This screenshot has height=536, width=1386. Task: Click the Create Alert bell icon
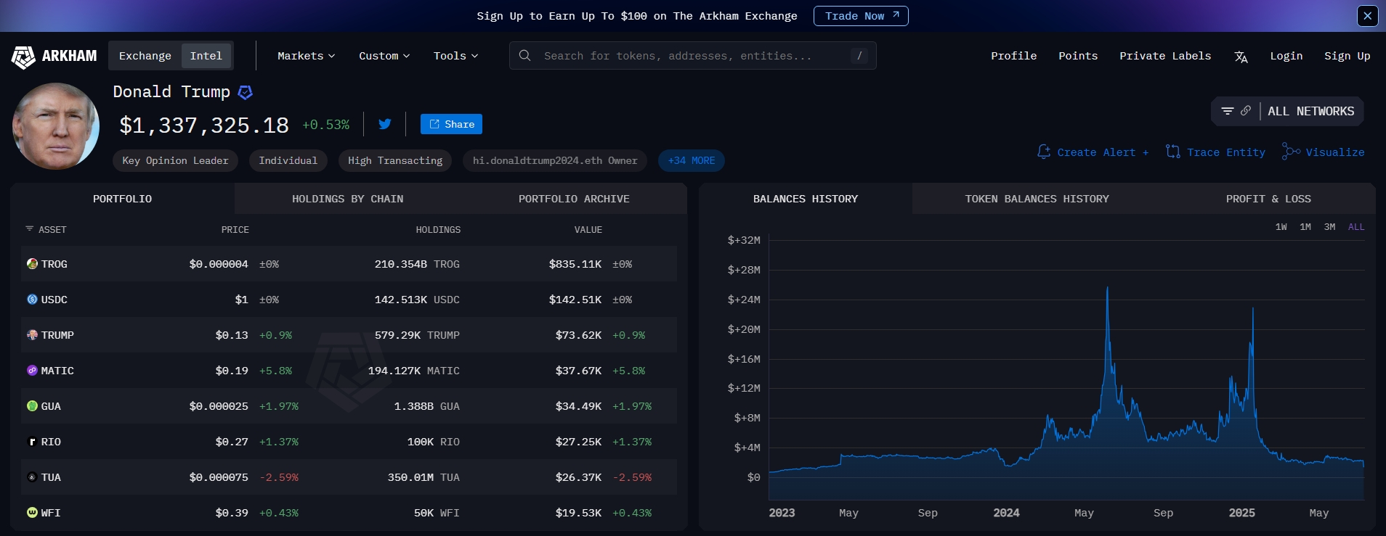1044,152
